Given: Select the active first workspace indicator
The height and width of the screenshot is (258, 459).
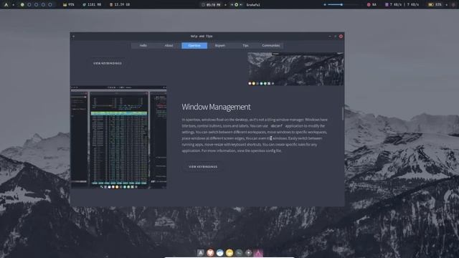Looking at the screenshot, I should 22,5.
